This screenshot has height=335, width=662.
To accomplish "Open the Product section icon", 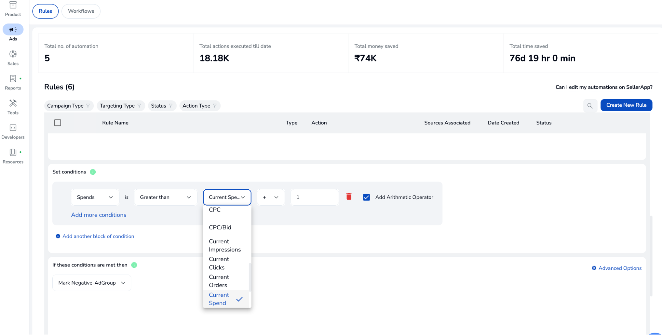I will click(x=13, y=5).
